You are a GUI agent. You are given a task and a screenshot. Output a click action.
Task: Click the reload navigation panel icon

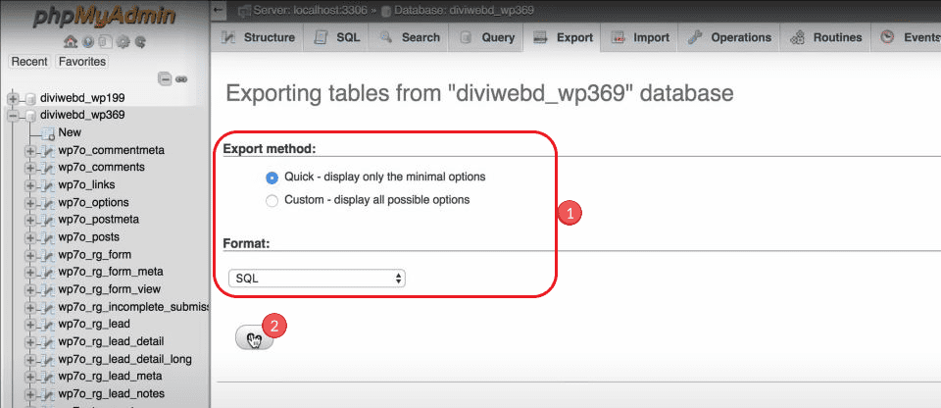[x=140, y=42]
